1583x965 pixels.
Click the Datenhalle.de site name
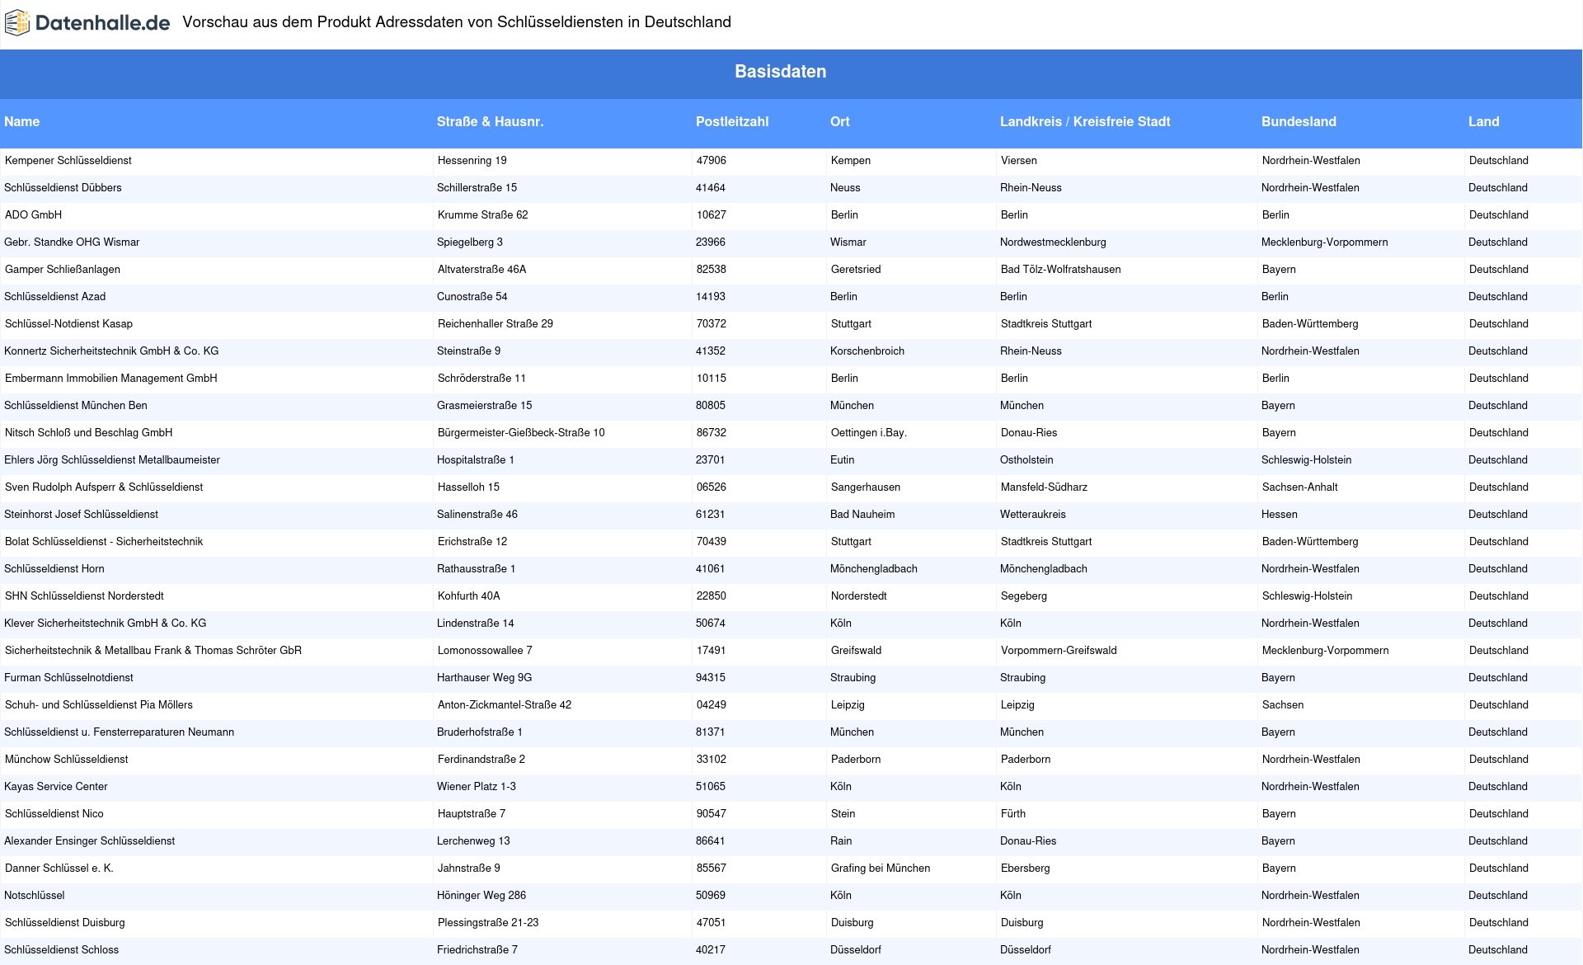[103, 23]
